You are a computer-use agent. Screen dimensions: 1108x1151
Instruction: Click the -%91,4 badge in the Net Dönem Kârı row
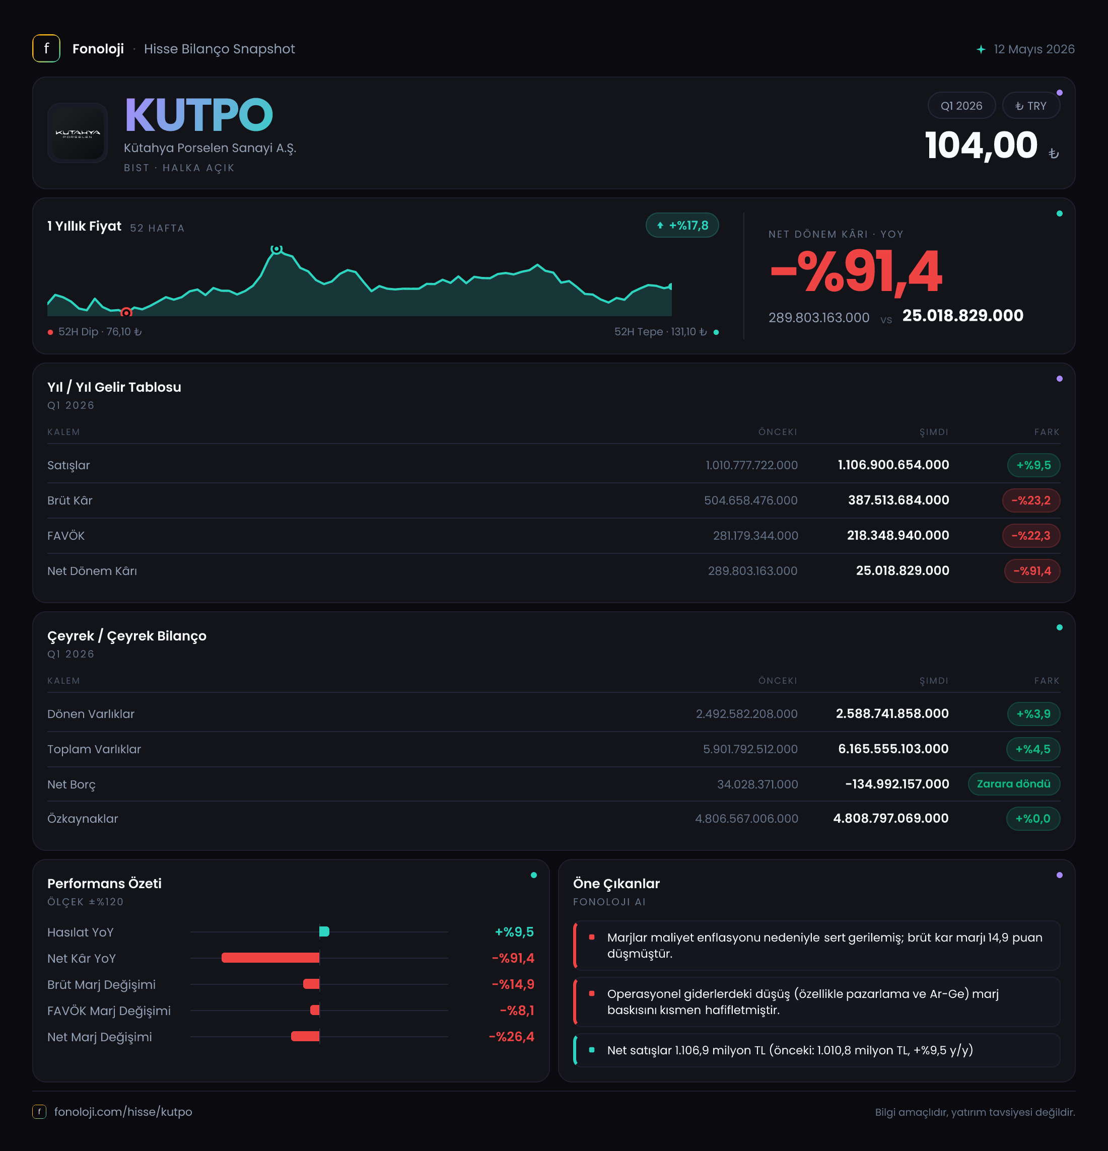pos(1031,571)
